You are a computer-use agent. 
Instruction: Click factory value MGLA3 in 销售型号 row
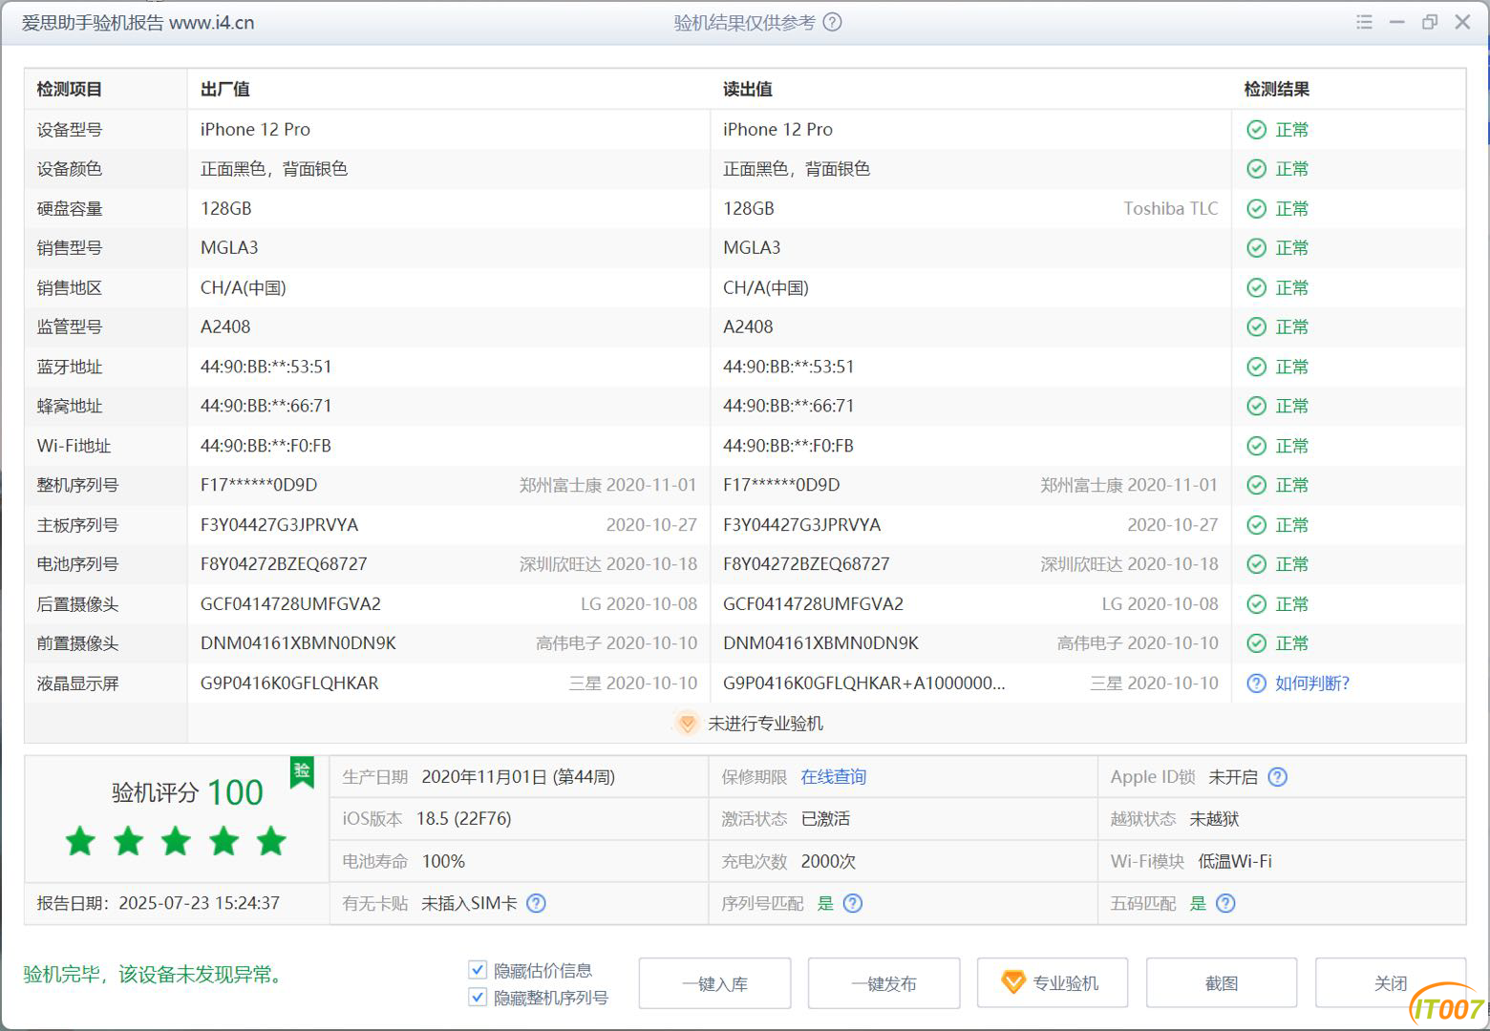click(x=229, y=248)
